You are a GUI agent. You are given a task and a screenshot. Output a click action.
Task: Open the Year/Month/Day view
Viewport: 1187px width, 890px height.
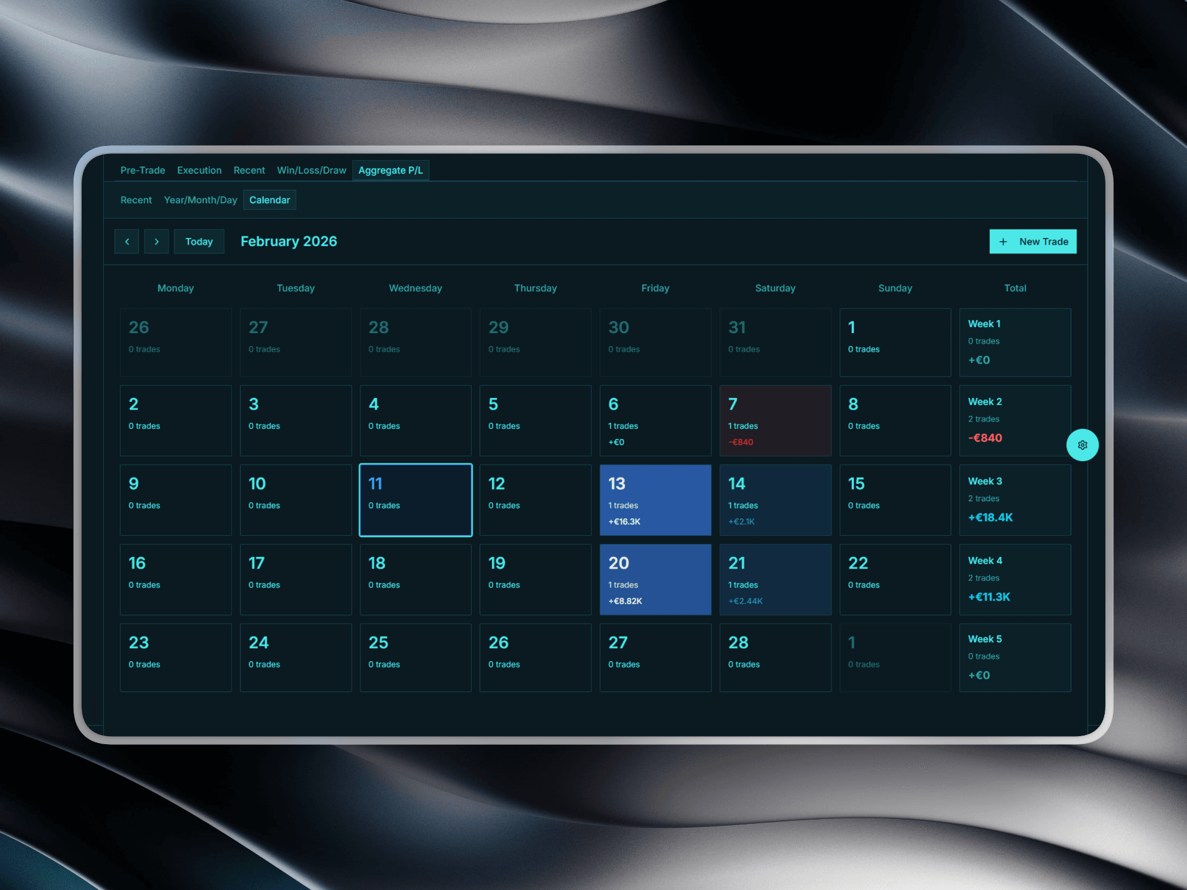click(200, 200)
